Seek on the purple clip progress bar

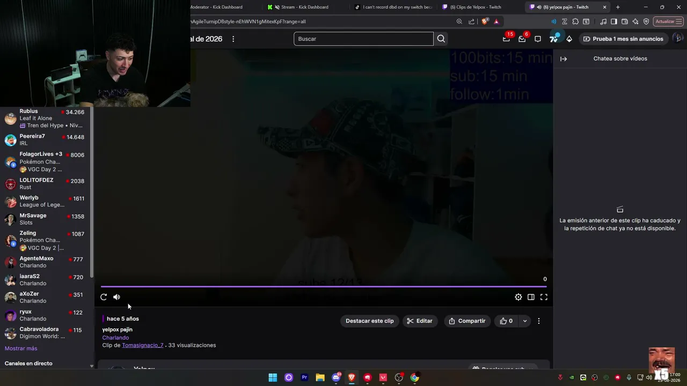(x=324, y=287)
